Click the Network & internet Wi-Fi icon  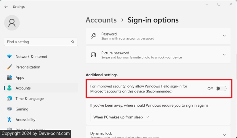(x=9, y=56)
